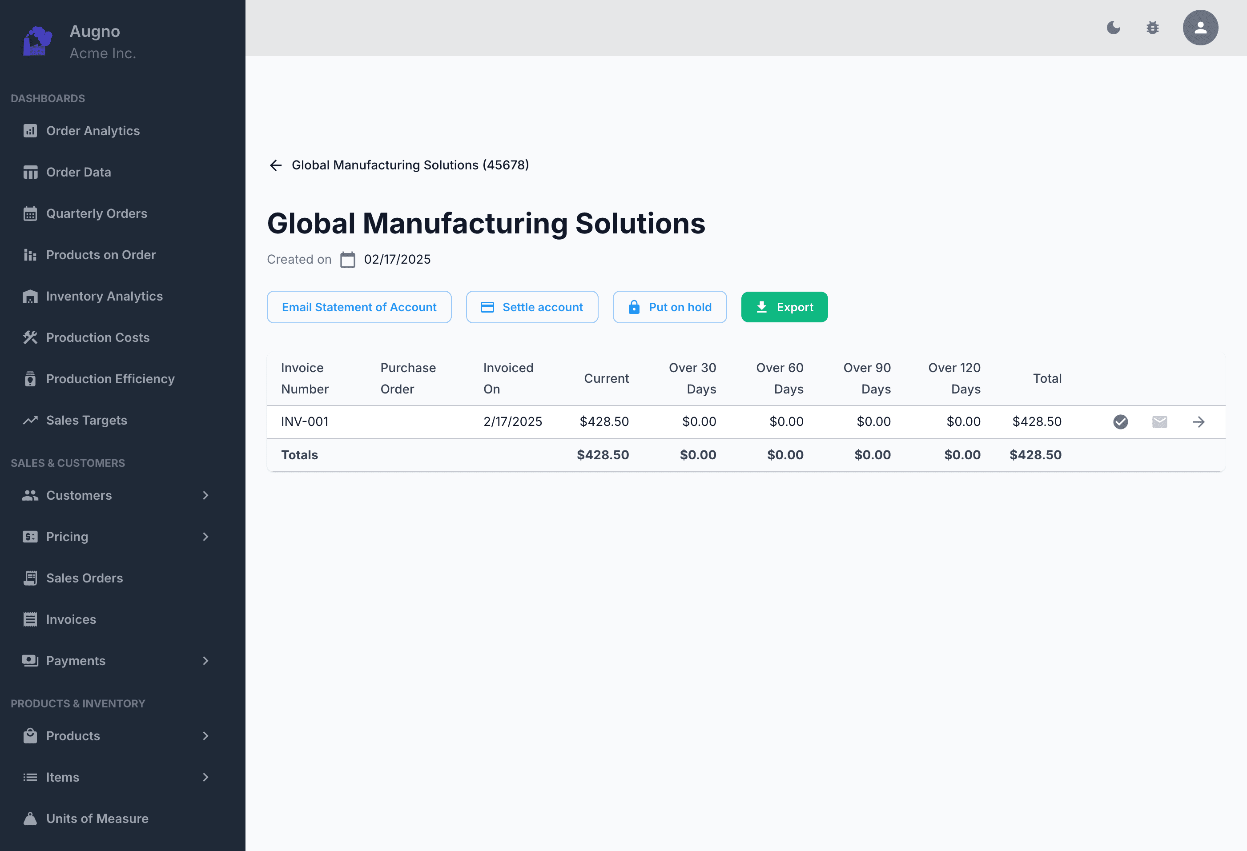Click the Total column header
Screen dimensions: 1247x851
click(1047, 379)
